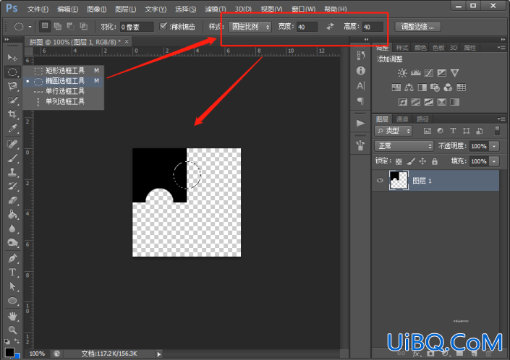Hide layer 图层 1 with eye icon
This screenshot has width=510, height=360.
pyautogui.click(x=380, y=180)
